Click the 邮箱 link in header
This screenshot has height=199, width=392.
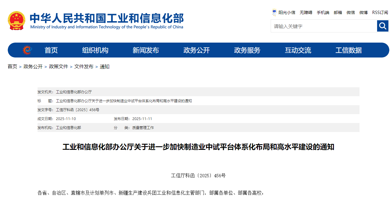click(x=338, y=13)
